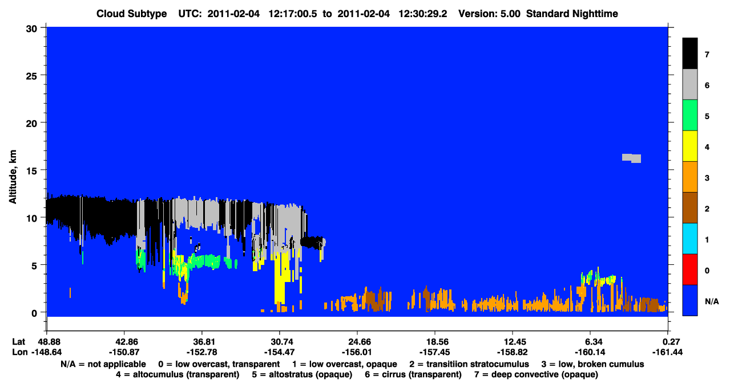Click the longitude value -156.01
Image resolution: width=742 pixels, height=380 pixels.
(x=357, y=352)
